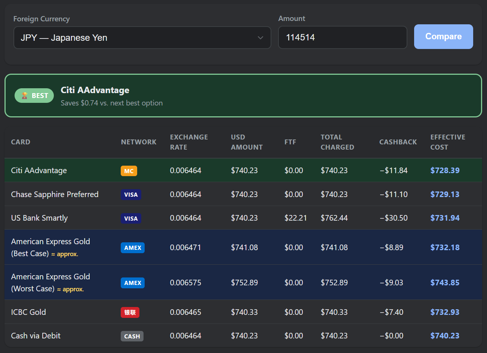487x353 pixels.
Task: Click the red UnionPay badge for ICBC Gold
Action: click(x=130, y=312)
